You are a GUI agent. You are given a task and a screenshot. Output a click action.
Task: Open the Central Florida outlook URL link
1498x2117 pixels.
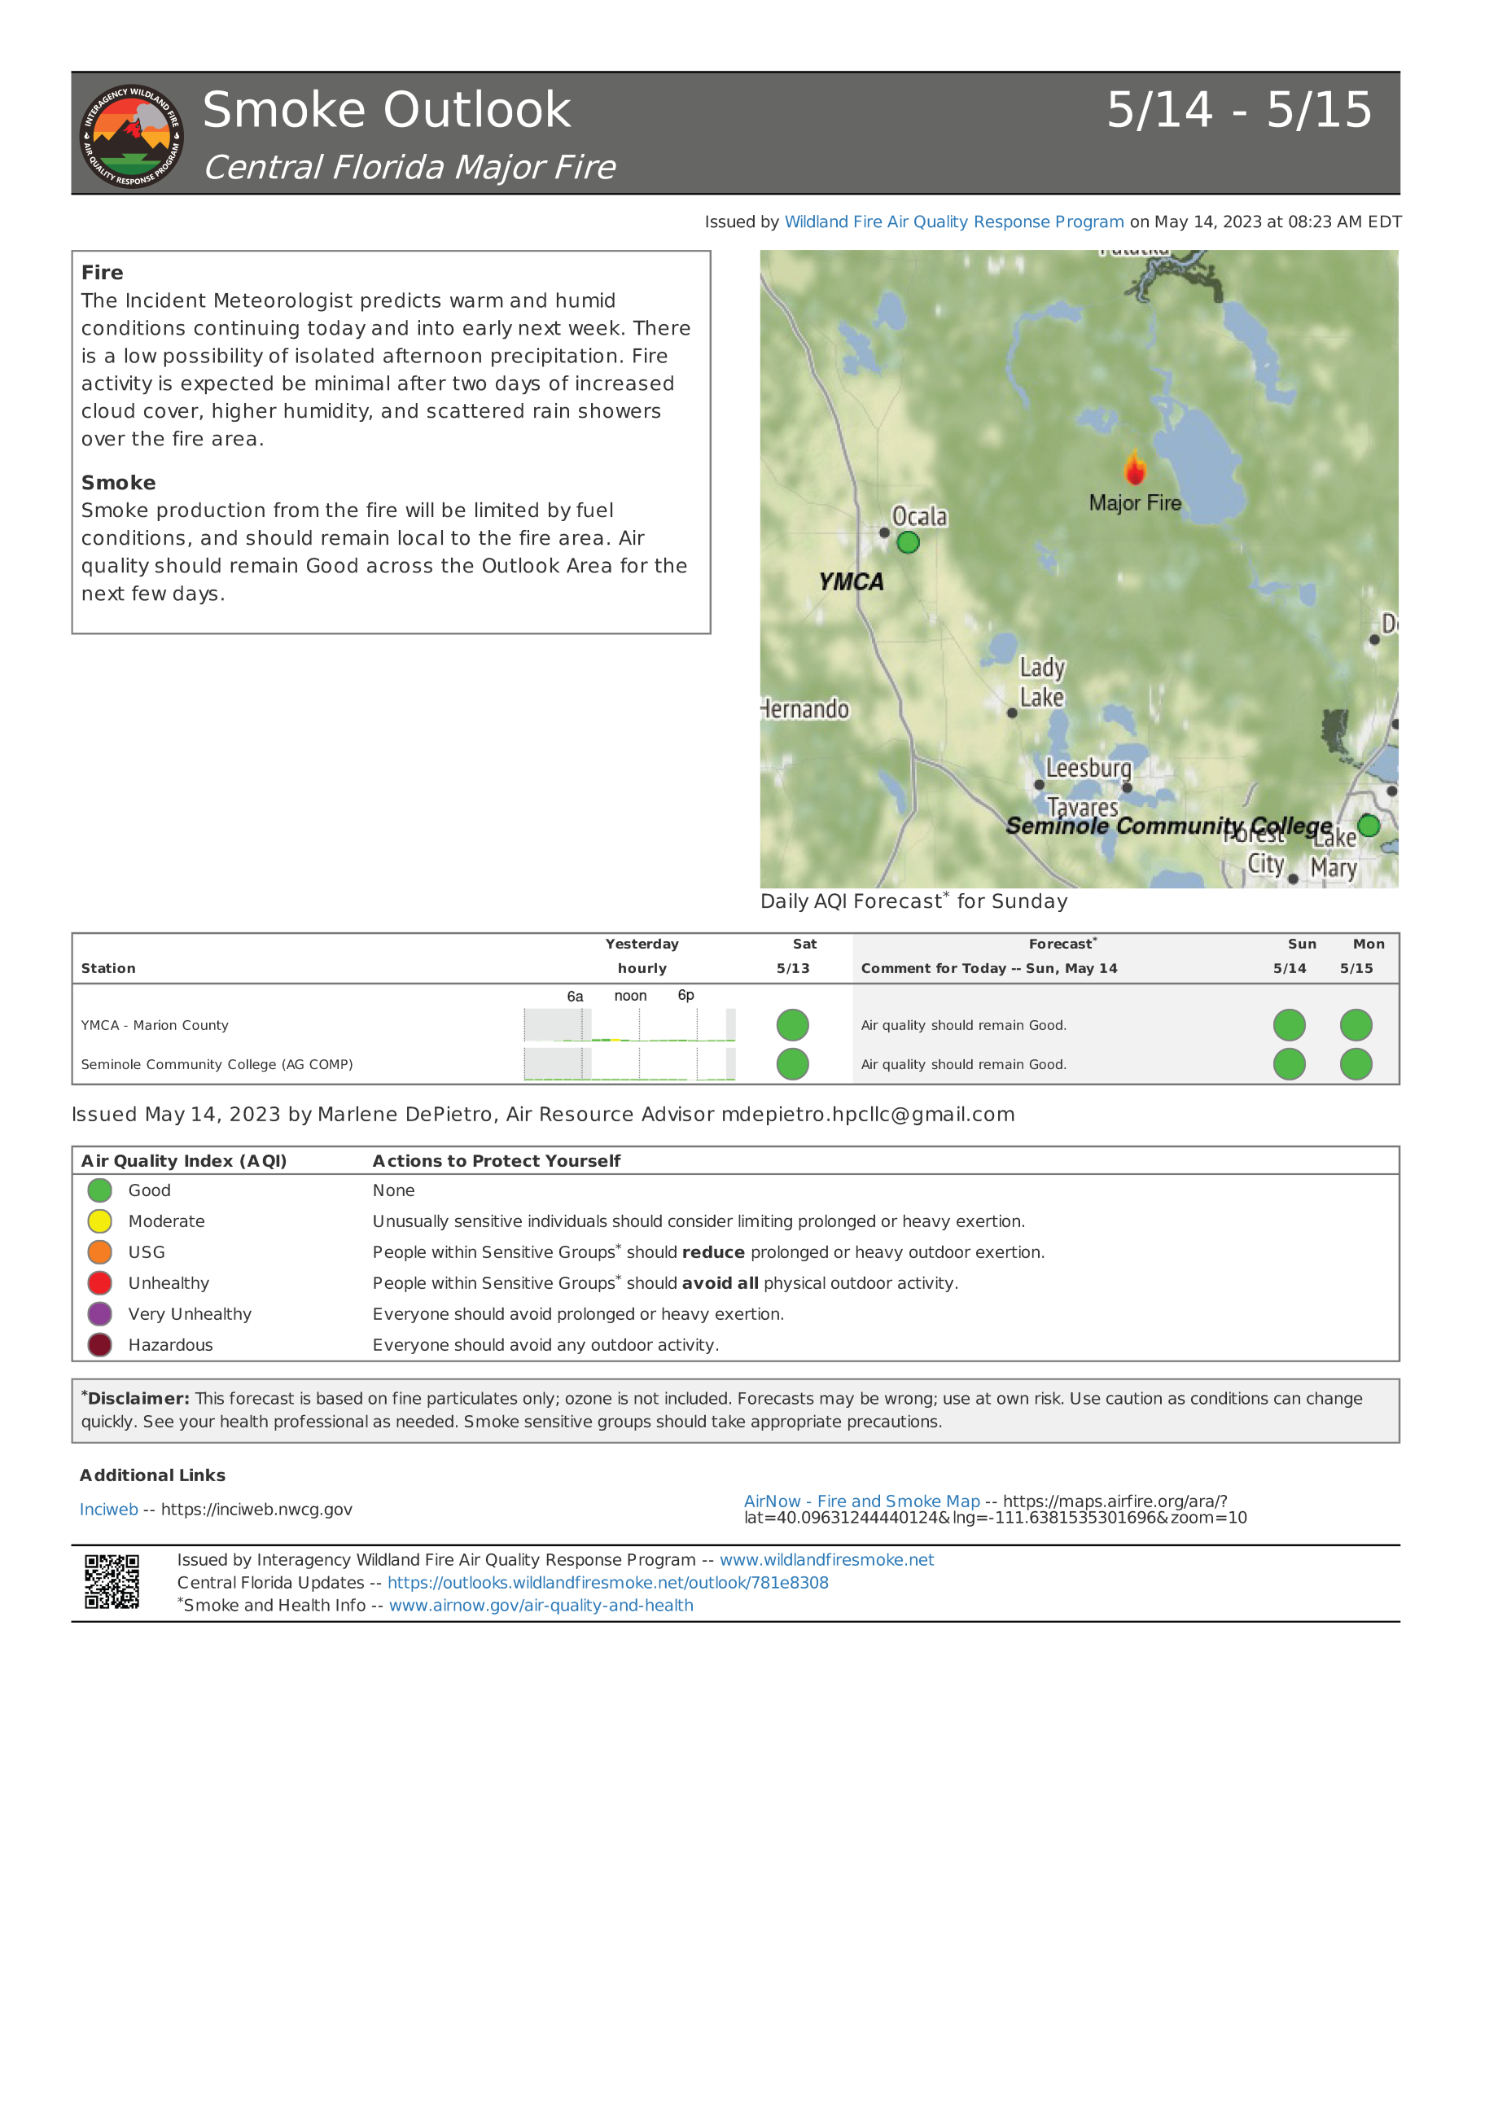[608, 1582]
